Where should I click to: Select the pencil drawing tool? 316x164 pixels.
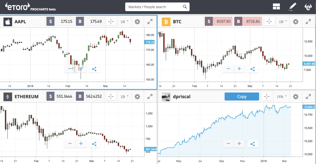(292, 7)
